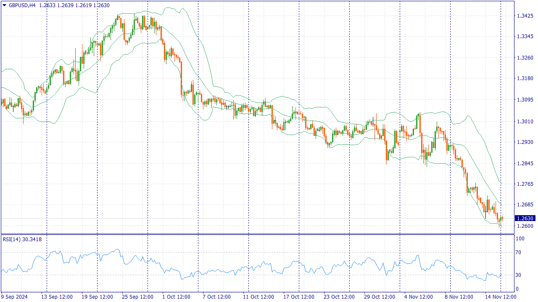Click the triangle arrow beside GBPUSD,H4 title
This screenshot has height=302, width=538.
[5, 5]
